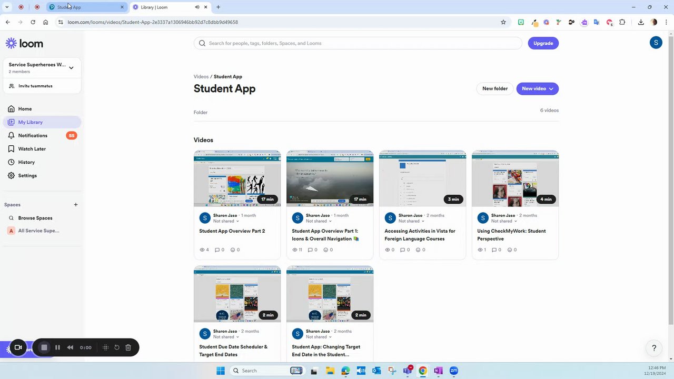Open Student App Overview Part 2 thumbnail
This screenshot has height=379, width=674.
point(237,178)
